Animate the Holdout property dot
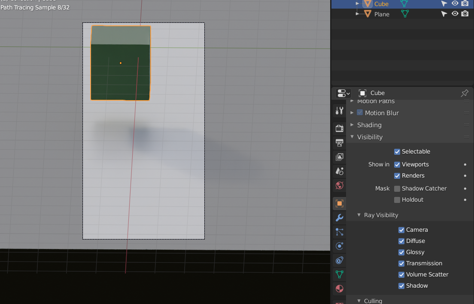This screenshot has width=474, height=304. pyautogui.click(x=465, y=200)
